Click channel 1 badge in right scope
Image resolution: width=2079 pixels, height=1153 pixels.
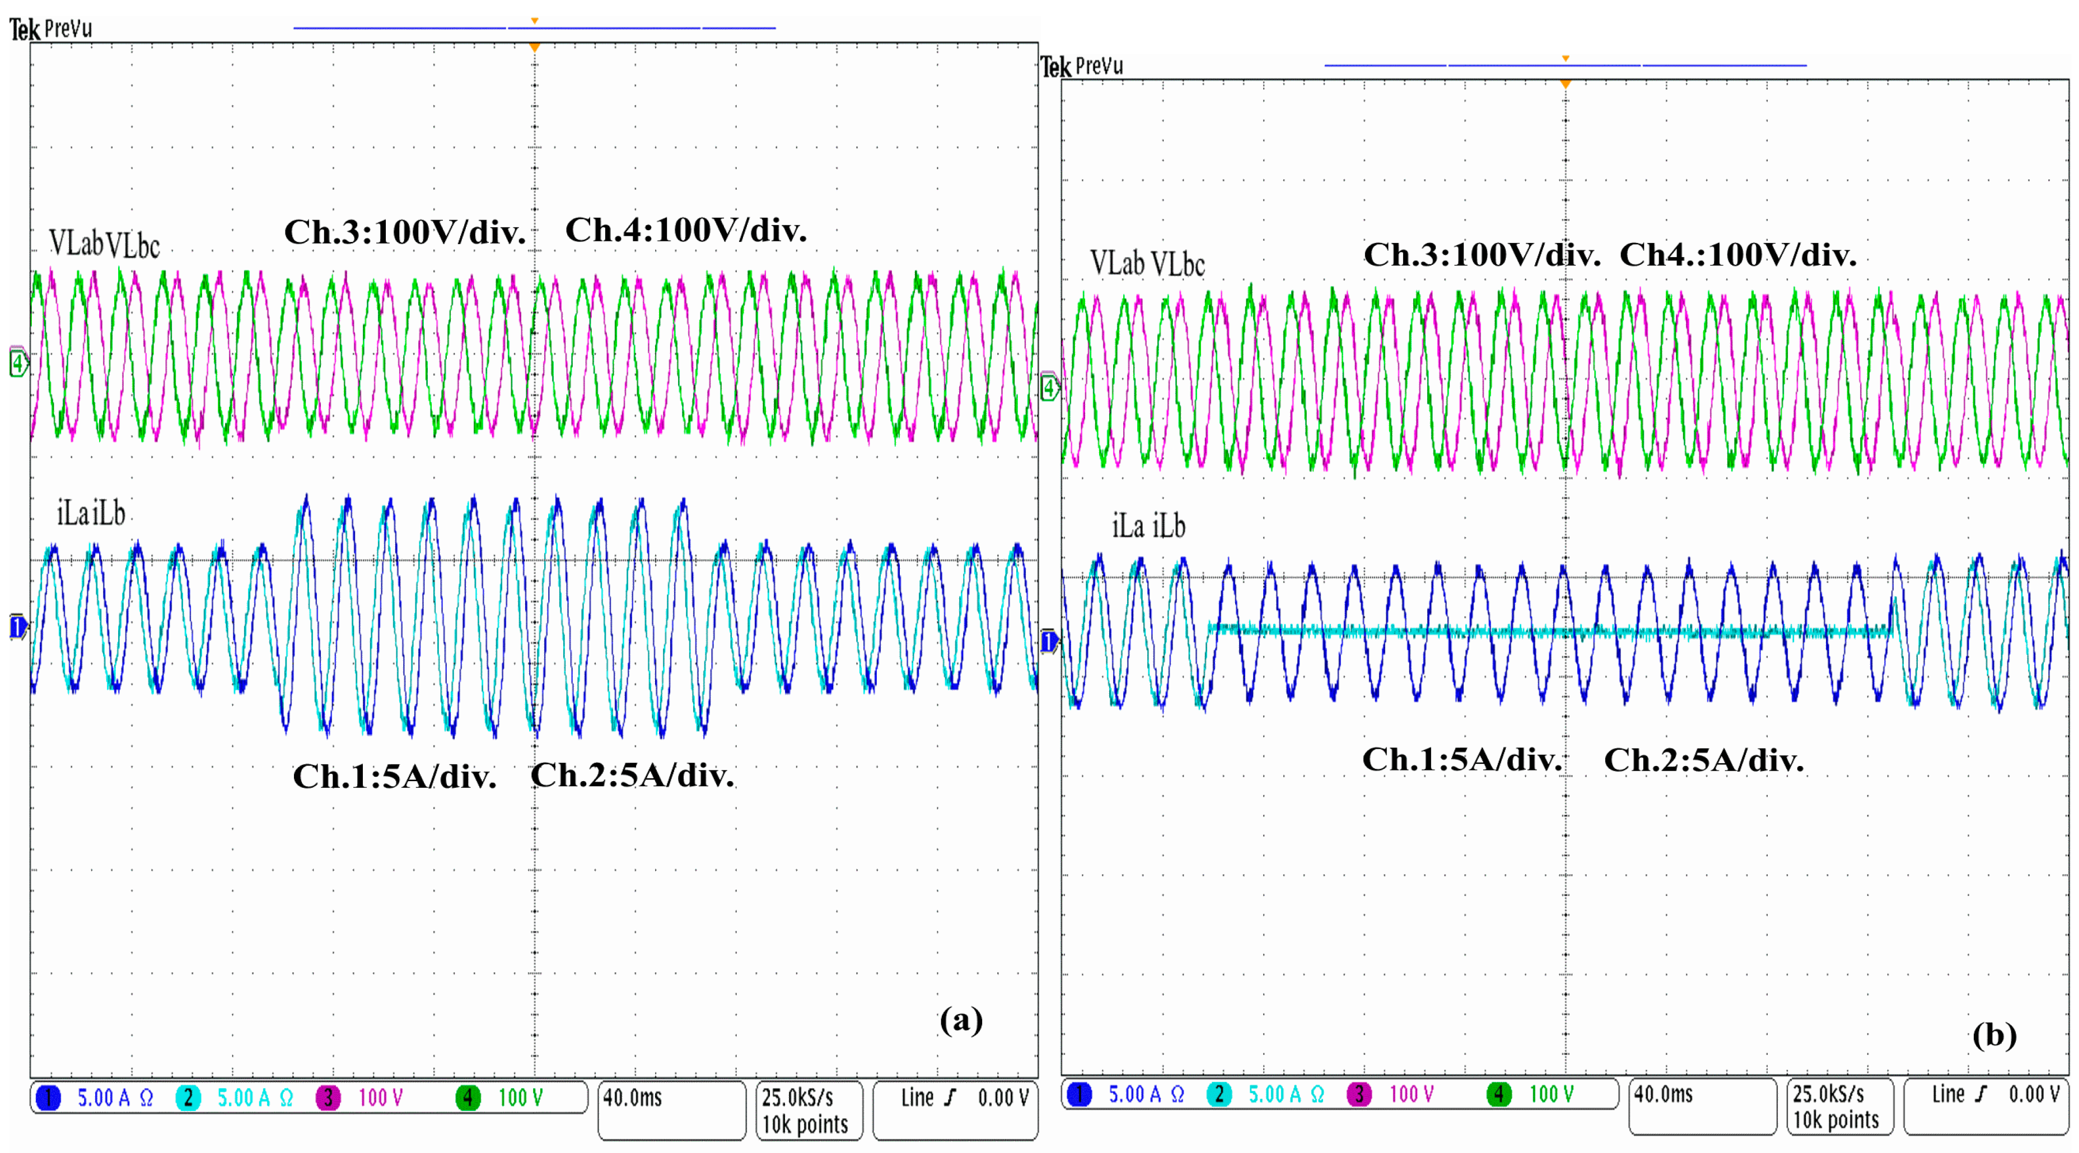[x=1079, y=1094]
